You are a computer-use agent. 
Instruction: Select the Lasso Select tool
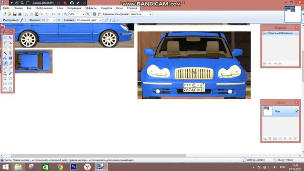point(5,42)
